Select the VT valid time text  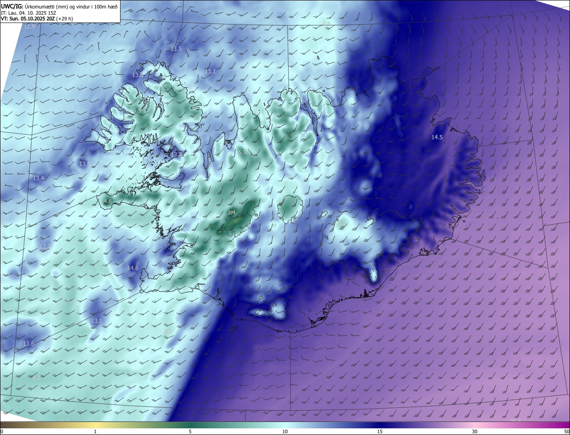(x=37, y=19)
